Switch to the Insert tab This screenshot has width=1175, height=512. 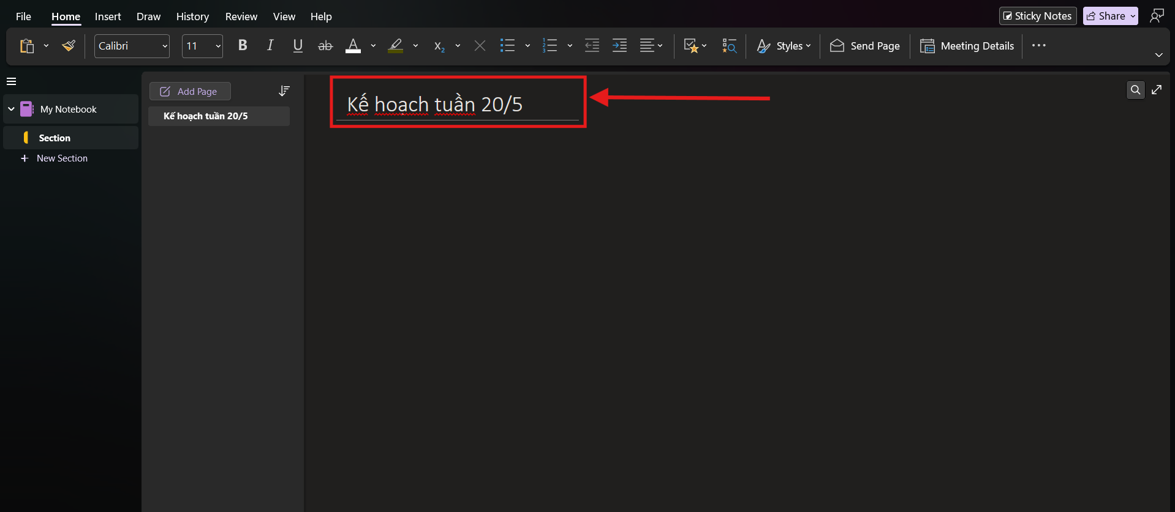coord(108,17)
